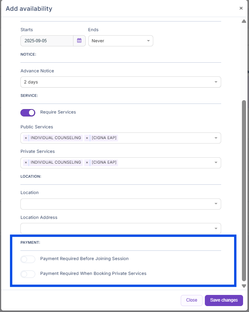This screenshot has height=312, width=249.
Task: Close the Add availability dialog with X
Action: tap(241, 8)
